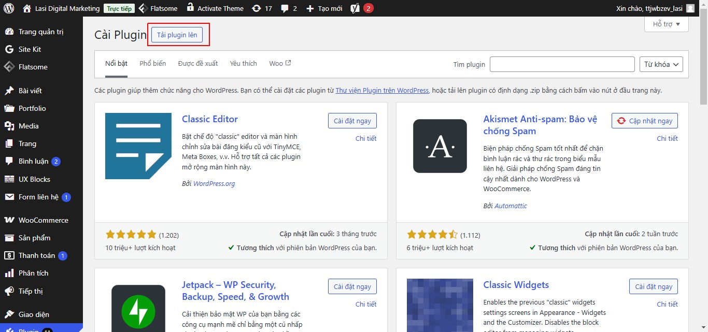Focus the Tìm plugin search field

tap(562, 64)
